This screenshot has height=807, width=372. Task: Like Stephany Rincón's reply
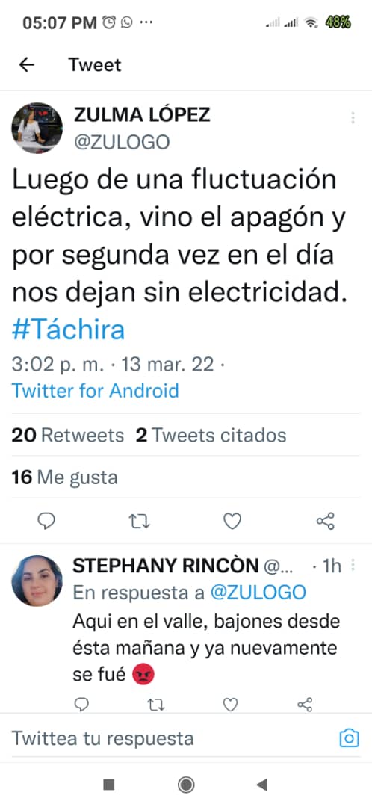tap(230, 704)
